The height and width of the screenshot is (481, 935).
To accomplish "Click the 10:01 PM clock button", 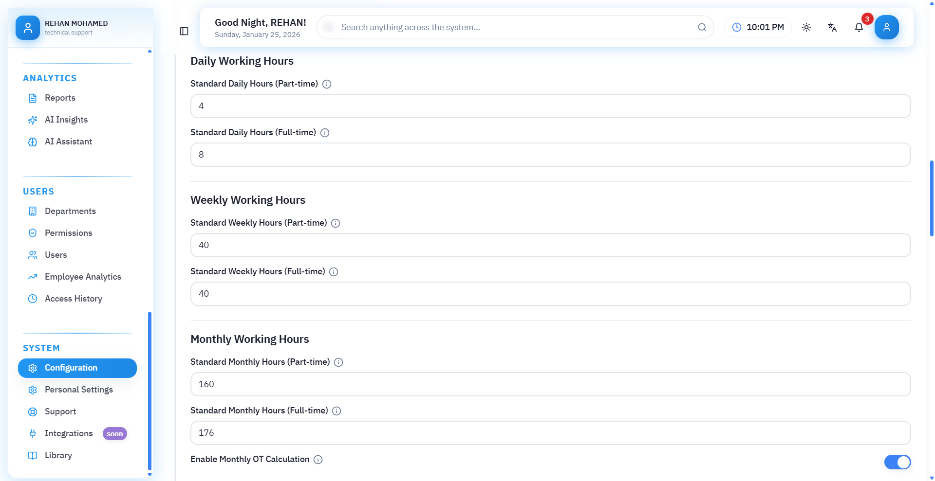I will click(758, 27).
